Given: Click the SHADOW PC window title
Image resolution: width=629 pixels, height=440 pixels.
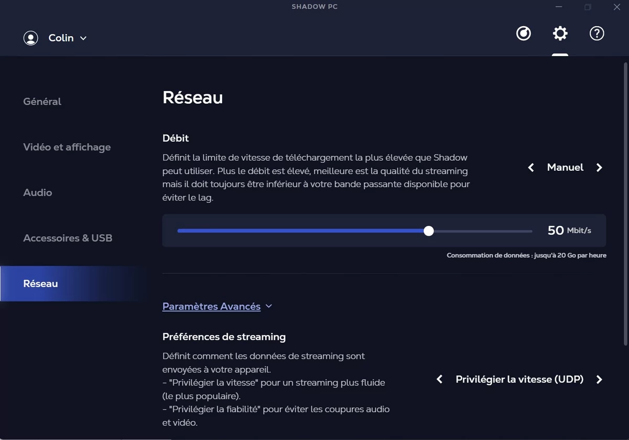Looking at the screenshot, I should tap(314, 7).
